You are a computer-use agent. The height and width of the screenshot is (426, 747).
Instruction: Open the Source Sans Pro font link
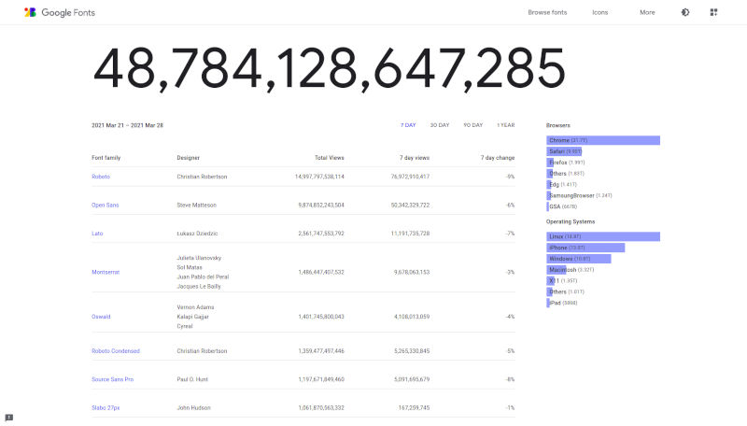(112, 379)
